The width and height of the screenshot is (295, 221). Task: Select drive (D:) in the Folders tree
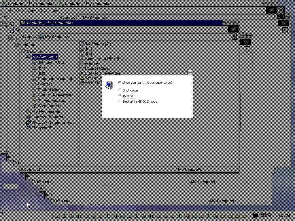[x=41, y=73]
